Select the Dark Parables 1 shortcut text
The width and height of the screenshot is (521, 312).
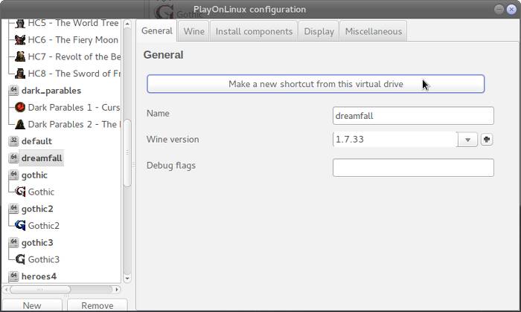(x=74, y=108)
